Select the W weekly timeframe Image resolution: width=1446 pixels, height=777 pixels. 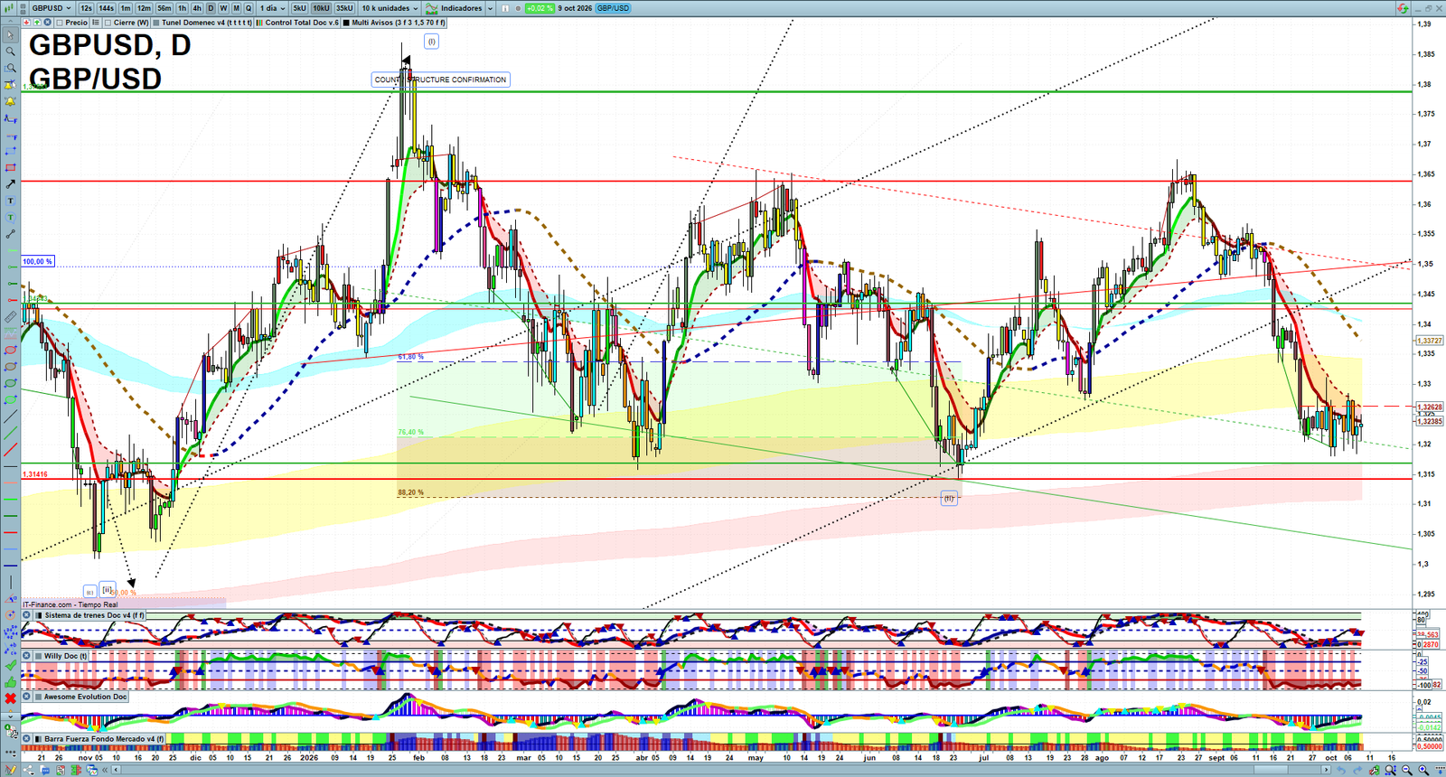[x=223, y=8]
